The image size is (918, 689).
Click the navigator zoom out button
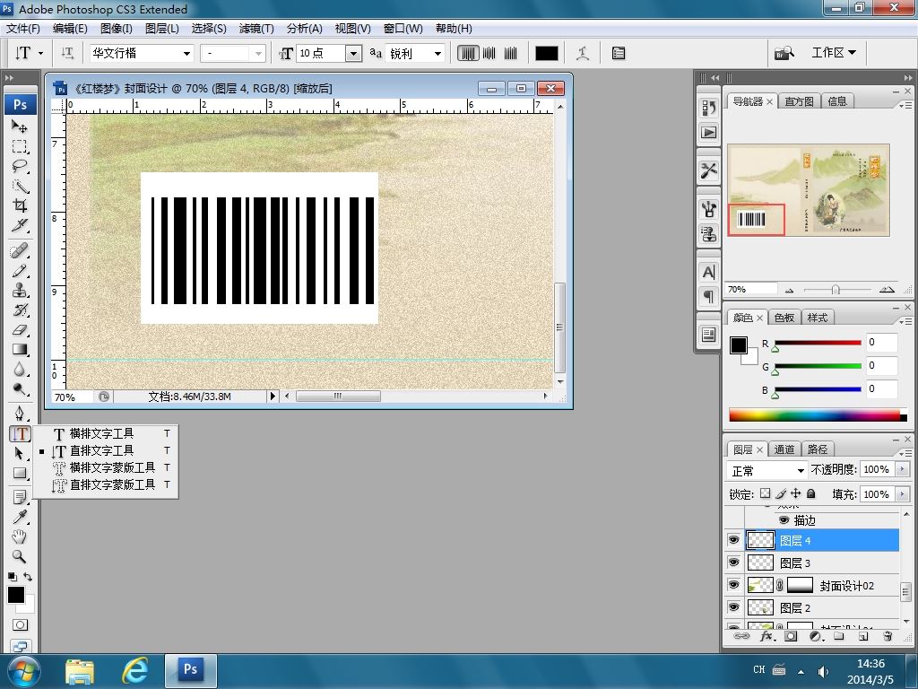(789, 290)
